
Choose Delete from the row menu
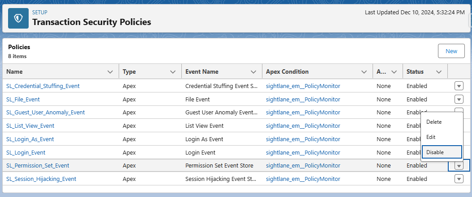[442, 122]
